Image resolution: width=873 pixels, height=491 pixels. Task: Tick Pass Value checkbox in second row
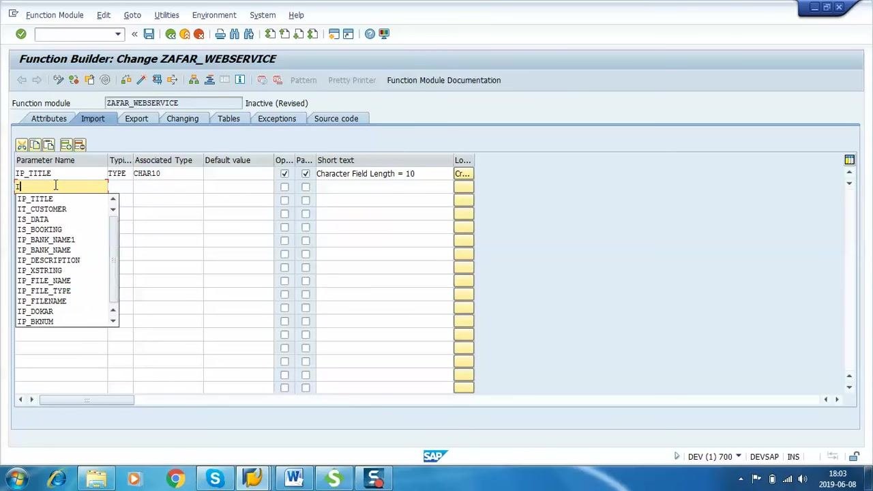pos(306,187)
